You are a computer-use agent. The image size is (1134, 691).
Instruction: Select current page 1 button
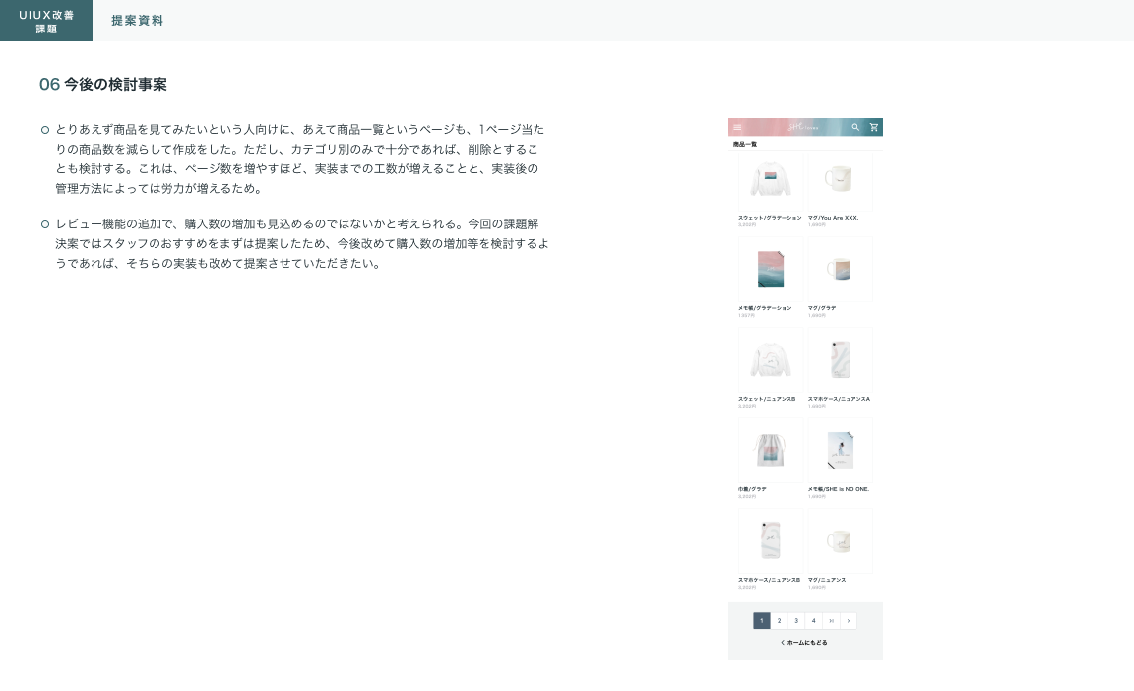point(761,621)
